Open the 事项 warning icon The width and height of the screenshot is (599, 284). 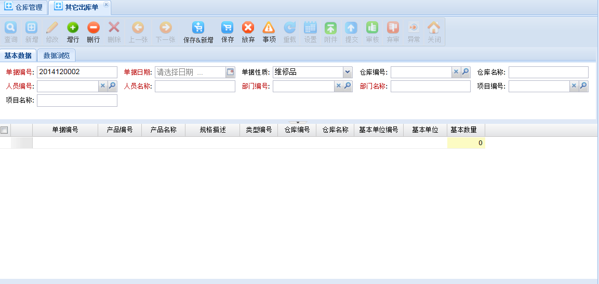(269, 28)
